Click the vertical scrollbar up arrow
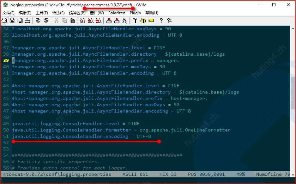The height and width of the screenshot is (184, 296). click(x=293, y=28)
